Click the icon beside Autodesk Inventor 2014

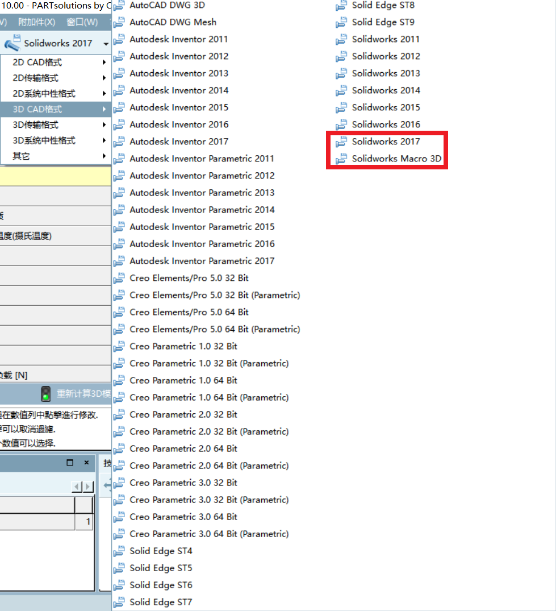(119, 91)
